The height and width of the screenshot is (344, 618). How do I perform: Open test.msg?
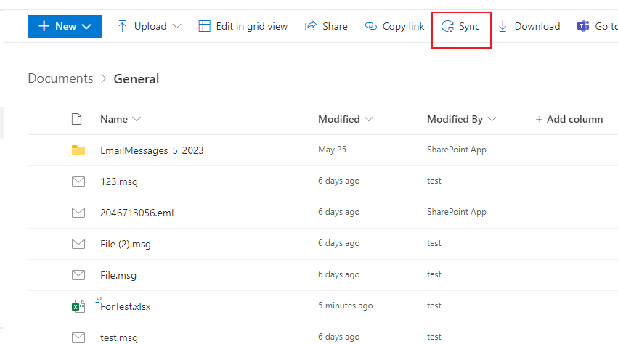point(119,337)
